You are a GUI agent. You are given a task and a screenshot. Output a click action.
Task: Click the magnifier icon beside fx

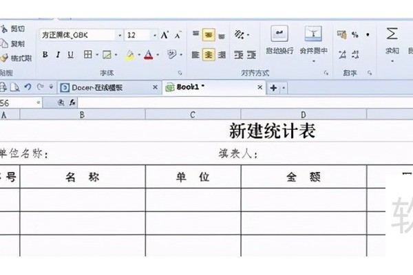[61, 102]
